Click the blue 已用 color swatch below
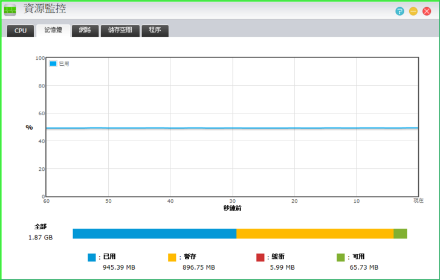440x280 pixels. click(x=92, y=258)
